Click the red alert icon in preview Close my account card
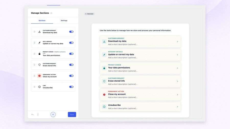230x129 pixels. point(104,95)
